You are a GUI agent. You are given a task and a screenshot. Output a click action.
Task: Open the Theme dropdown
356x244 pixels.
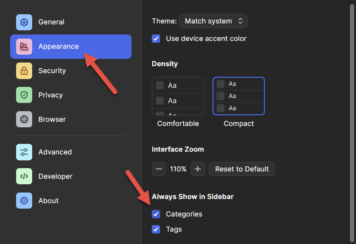point(213,21)
